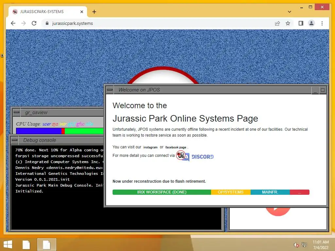Click Jurassic Park Online Systems Page heading
The image size is (335, 251).
pos(185,118)
